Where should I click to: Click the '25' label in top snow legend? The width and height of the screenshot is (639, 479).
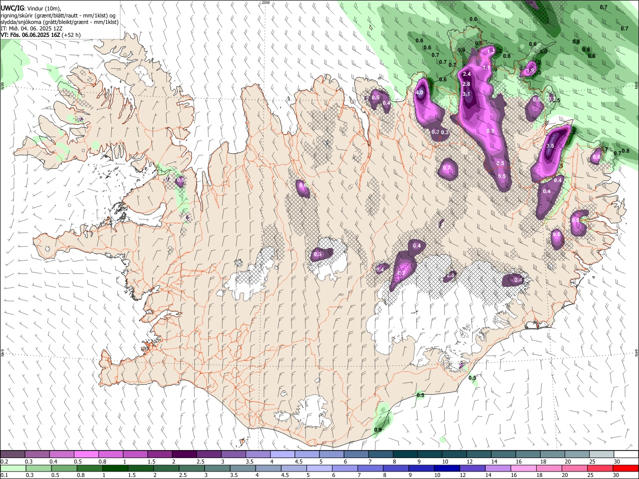(593, 462)
